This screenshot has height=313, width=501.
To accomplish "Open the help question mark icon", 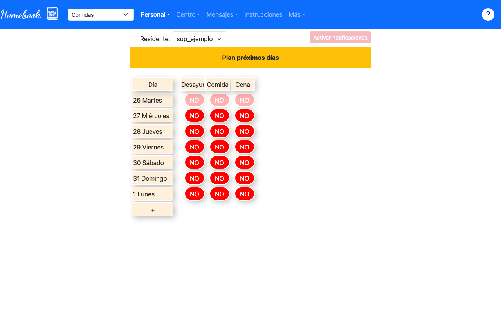I will [488, 14].
